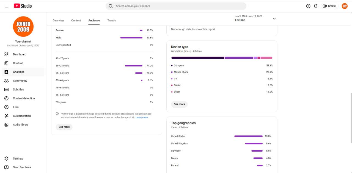
Task: Open the notifications bell
Action: [316, 6]
